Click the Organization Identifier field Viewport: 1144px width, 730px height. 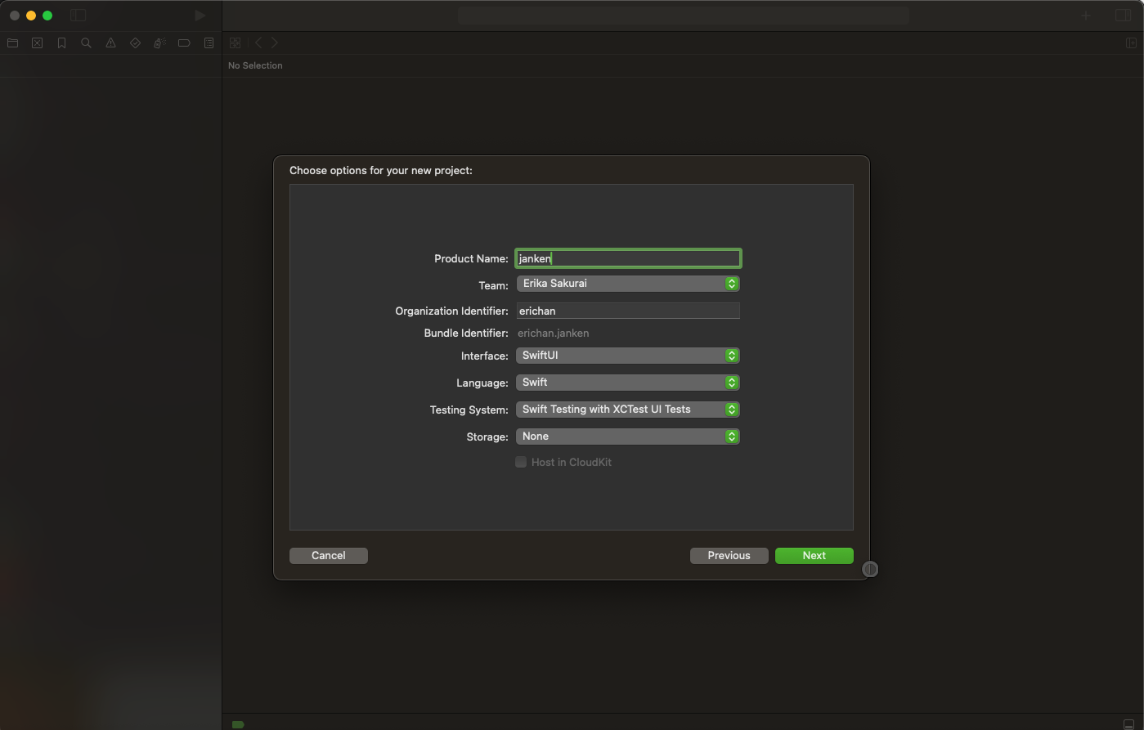click(628, 311)
